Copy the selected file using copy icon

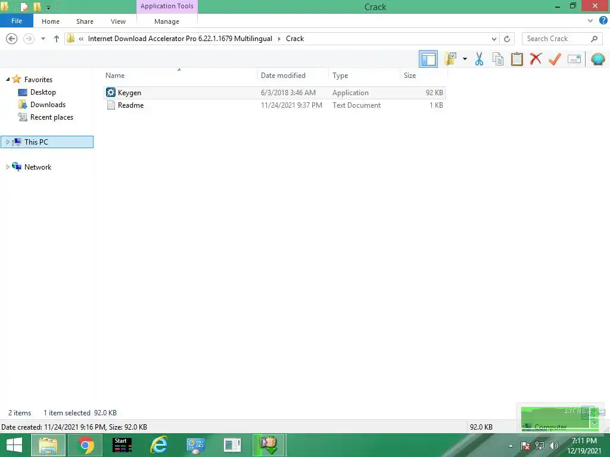click(497, 59)
